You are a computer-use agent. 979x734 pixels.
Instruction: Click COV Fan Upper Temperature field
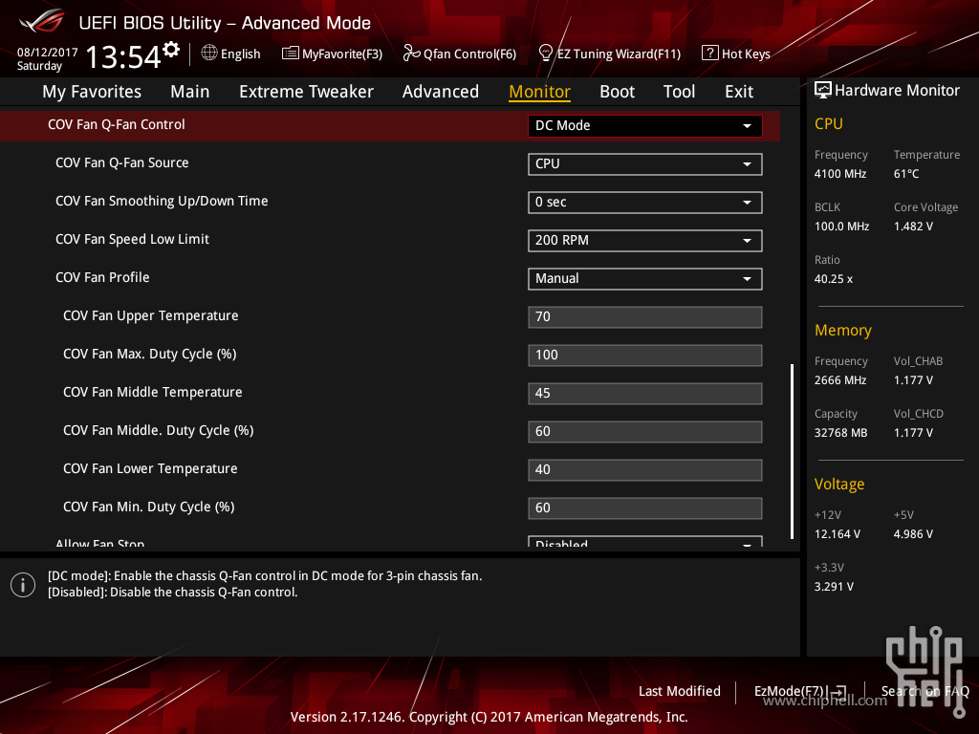[x=645, y=317]
